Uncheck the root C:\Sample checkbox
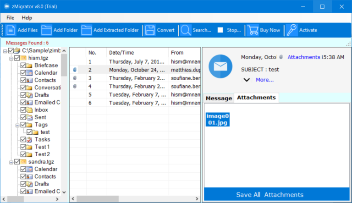 pyautogui.click(x=11, y=50)
